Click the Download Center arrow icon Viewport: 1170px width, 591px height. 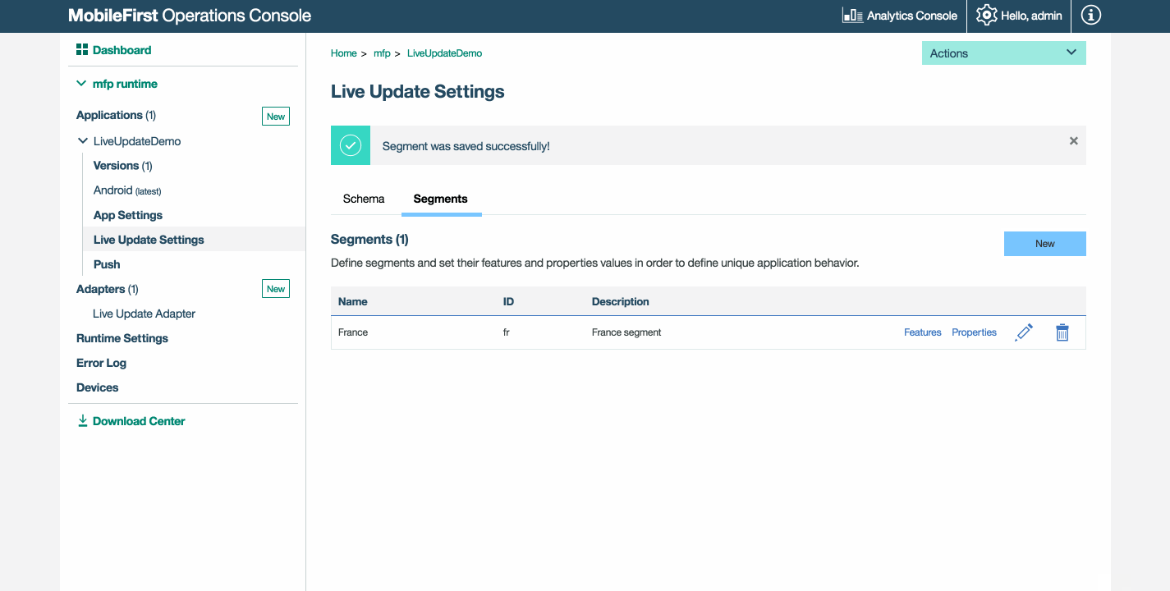[82, 421]
